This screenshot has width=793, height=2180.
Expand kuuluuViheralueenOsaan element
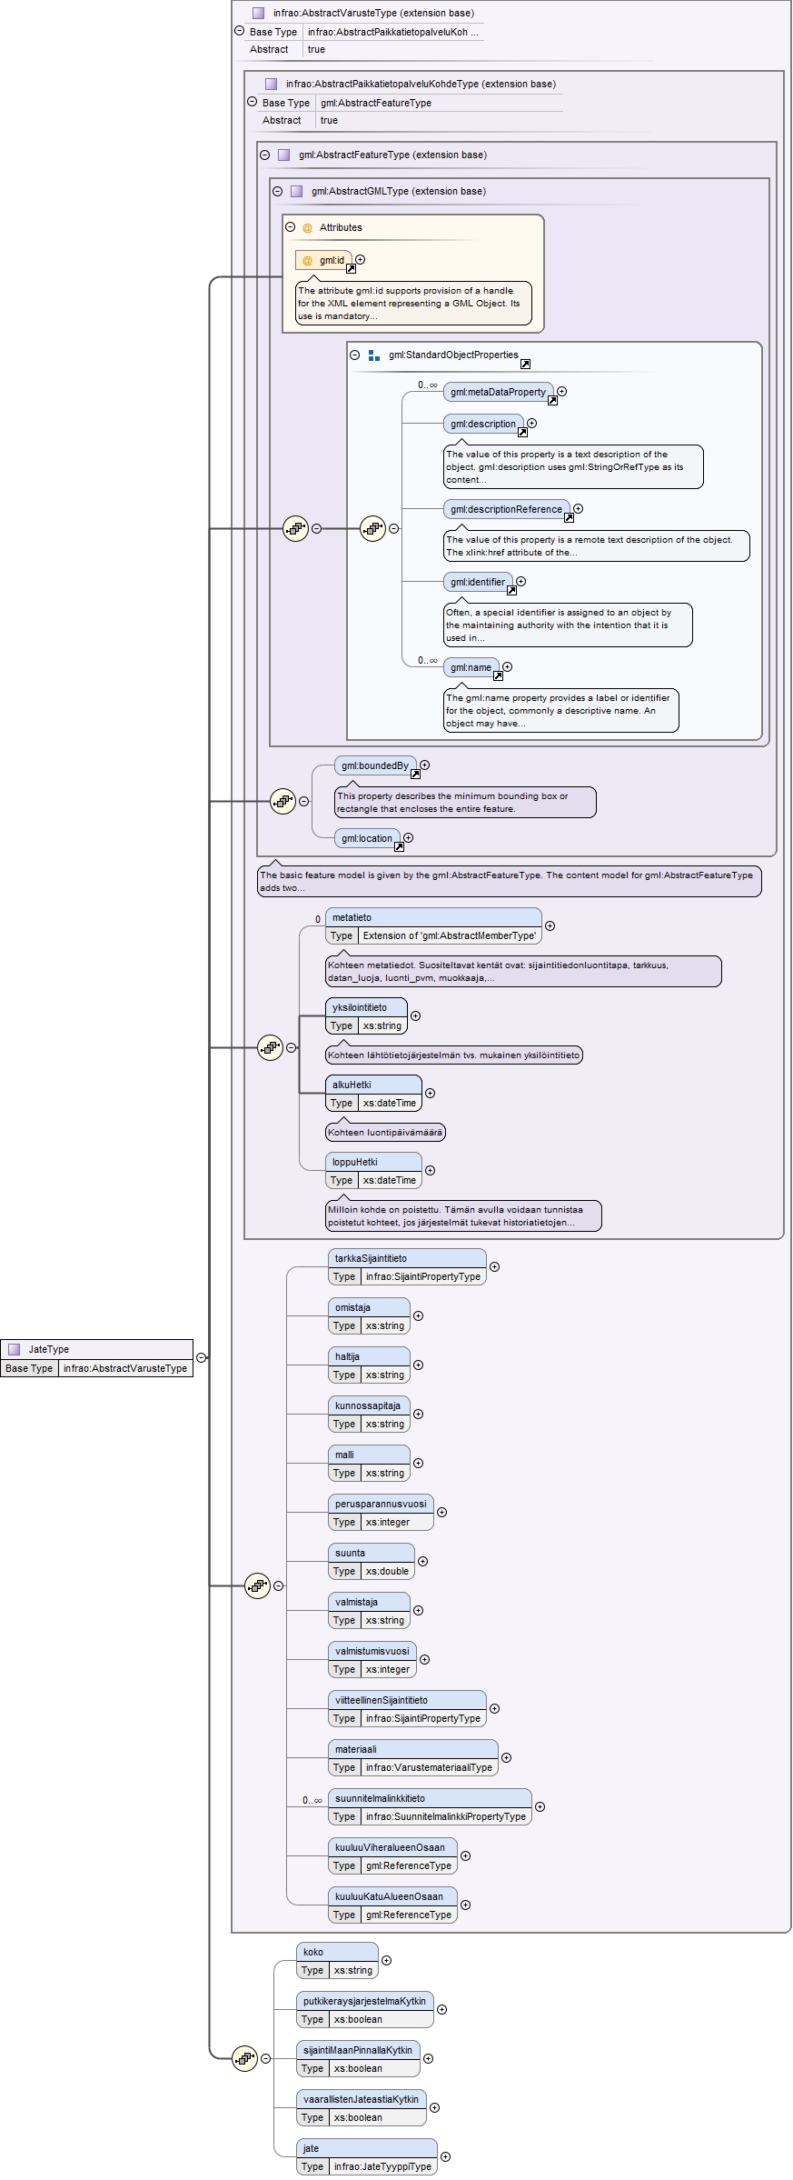[x=465, y=1856]
